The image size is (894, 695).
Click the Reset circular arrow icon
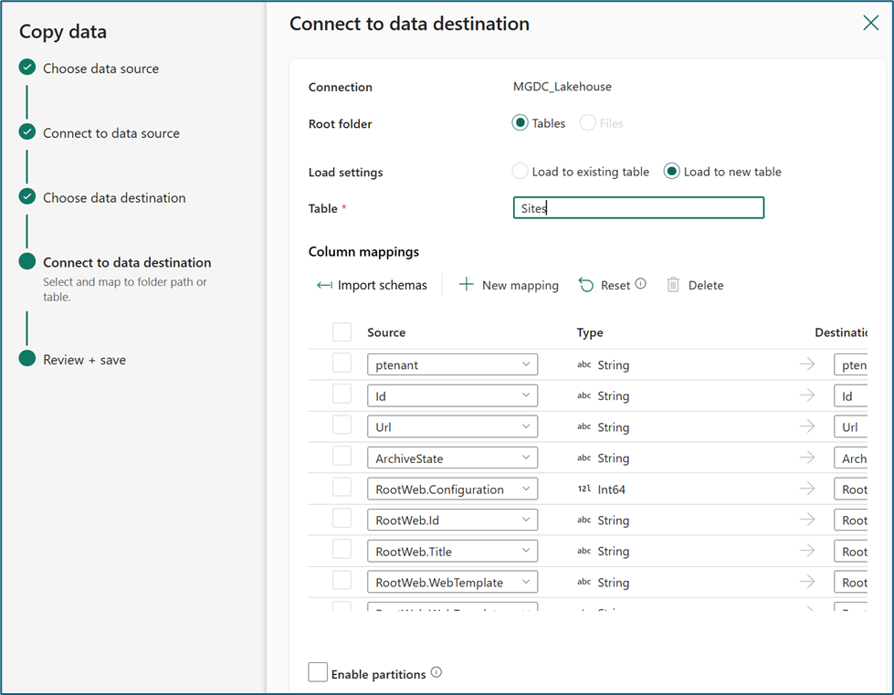[x=586, y=285]
